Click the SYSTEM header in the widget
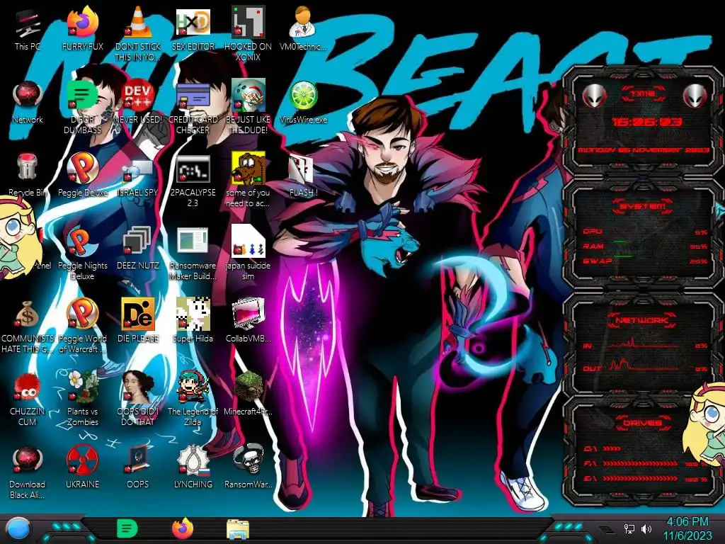 pyautogui.click(x=643, y=206)
